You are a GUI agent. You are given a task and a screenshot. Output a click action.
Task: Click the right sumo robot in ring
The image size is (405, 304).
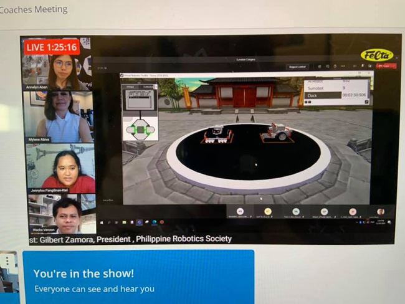tap(277, 133)
